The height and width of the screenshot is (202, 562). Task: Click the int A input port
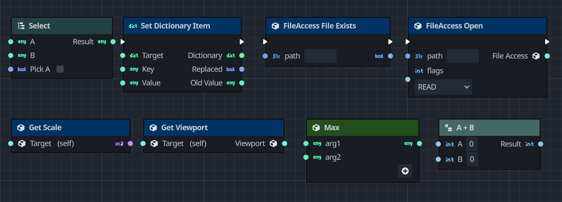(438, 145)
